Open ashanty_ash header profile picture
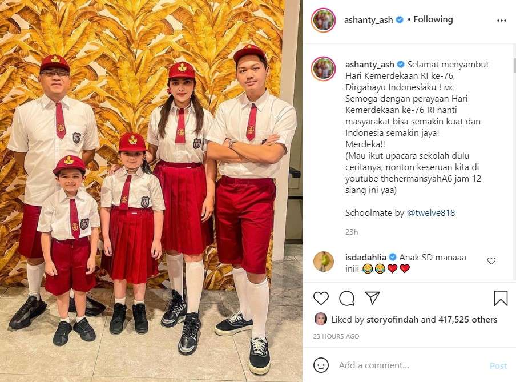The image size is (516, 382). 323,20
